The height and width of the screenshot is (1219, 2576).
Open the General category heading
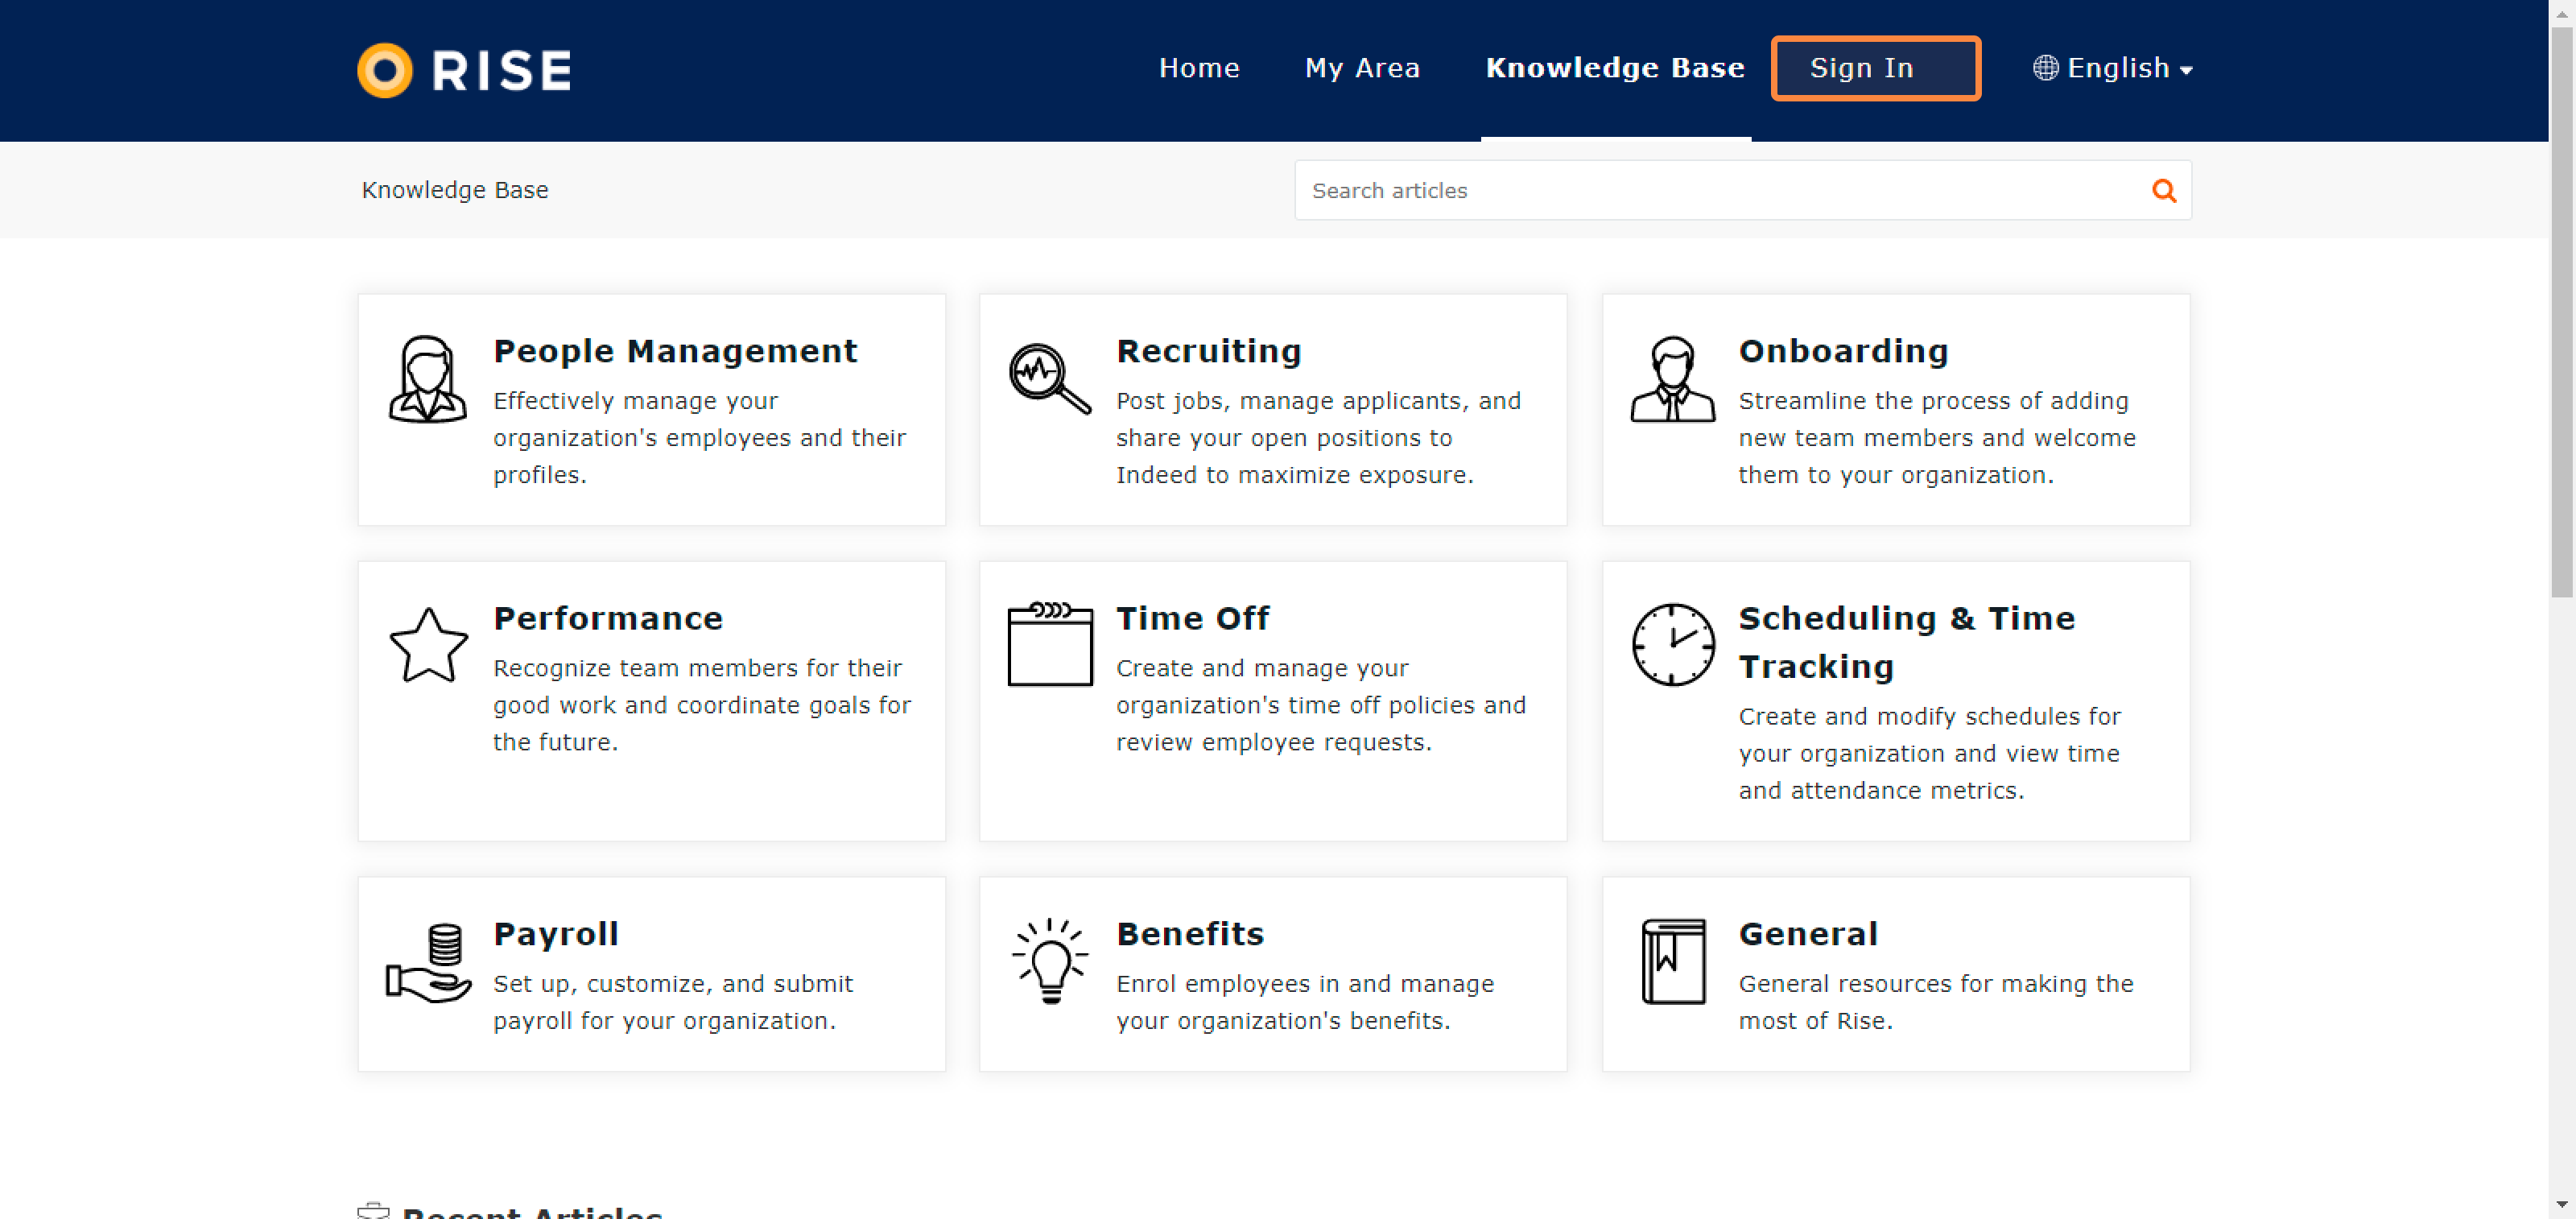(1808, 934)
